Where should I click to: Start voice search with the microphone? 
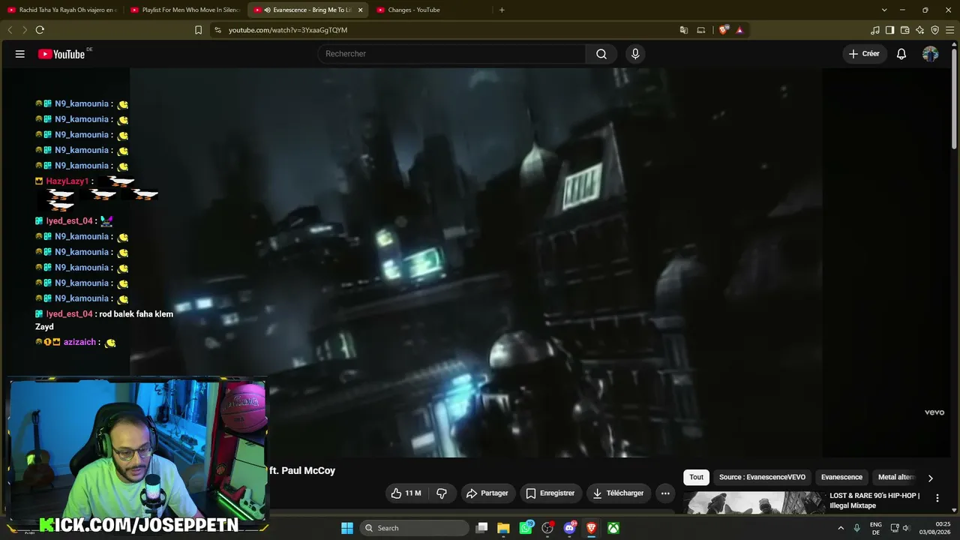[635, 54]
